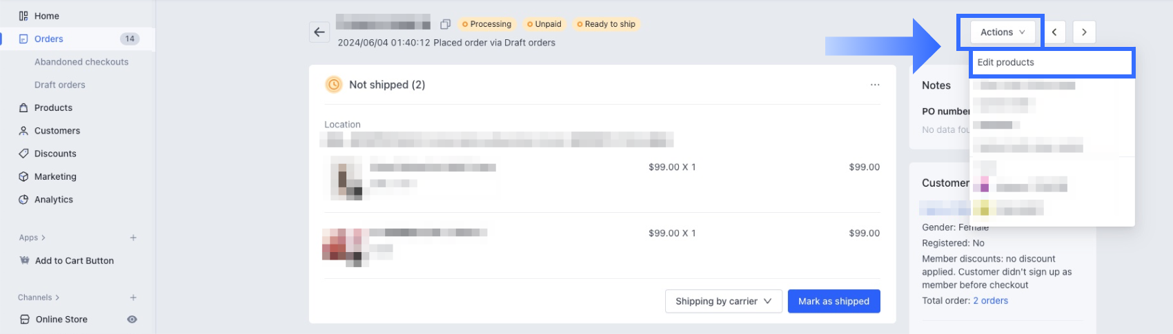The height and width of the screenshot is (334, 1173).
Task: Open Analytics from the sidebar
Action: pyautogui.click(x=54, y=200)
